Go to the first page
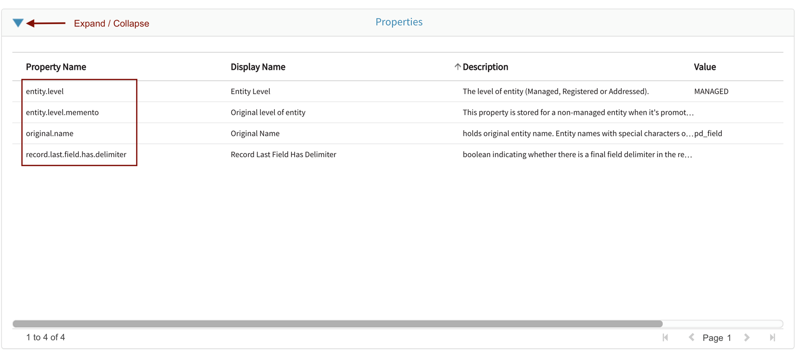This screenshot has height=352, width=797. tap(665, 338)
